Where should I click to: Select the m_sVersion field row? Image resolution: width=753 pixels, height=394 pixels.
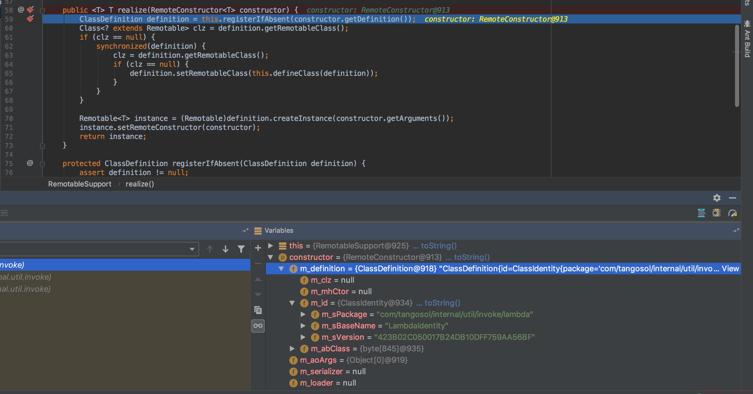503,337
